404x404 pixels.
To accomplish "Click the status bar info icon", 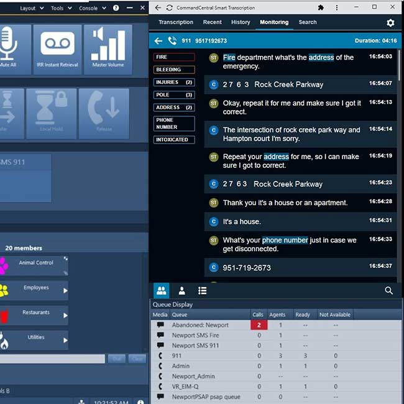I will (140, 402).
